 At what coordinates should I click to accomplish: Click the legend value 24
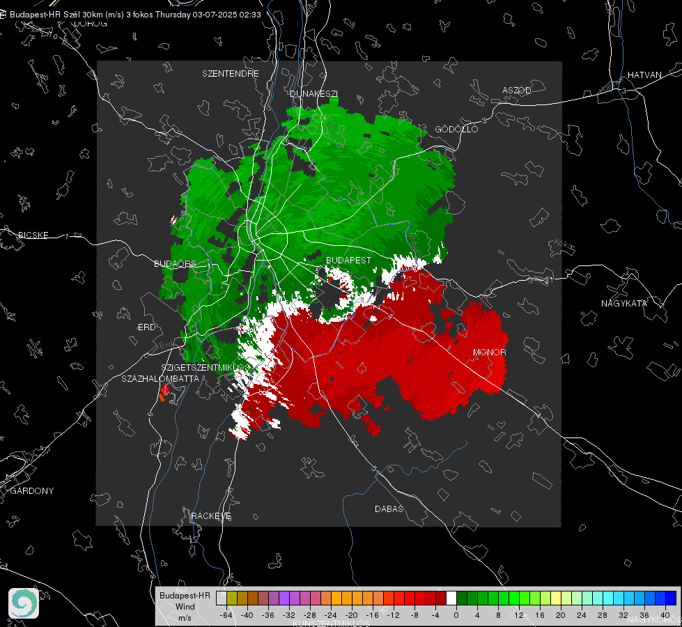(x=581, y=615)
